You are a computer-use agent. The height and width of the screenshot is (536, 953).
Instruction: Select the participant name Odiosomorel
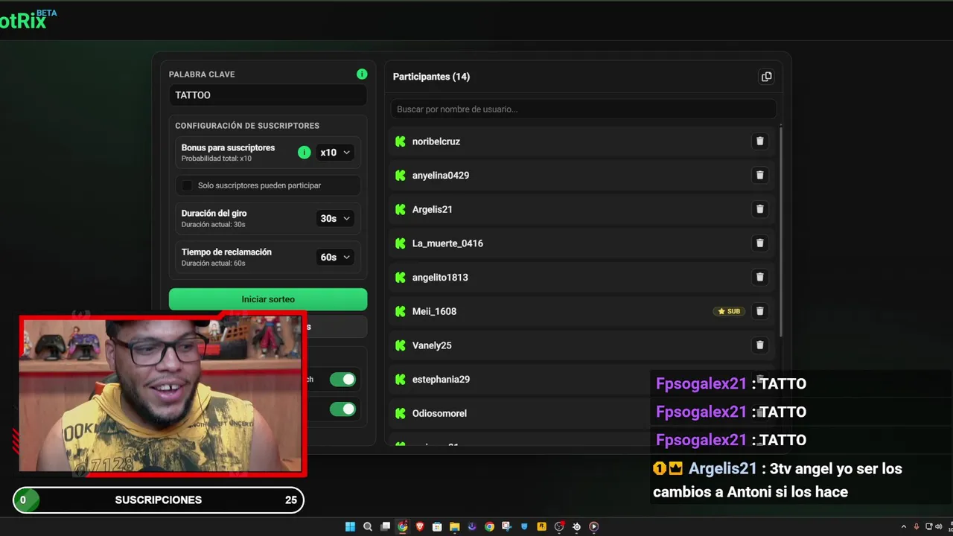[x=439, y=413]
